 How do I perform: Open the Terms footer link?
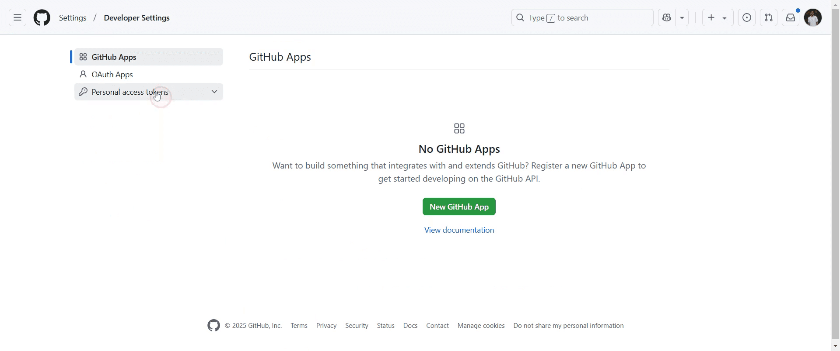[x=299, y=326]
